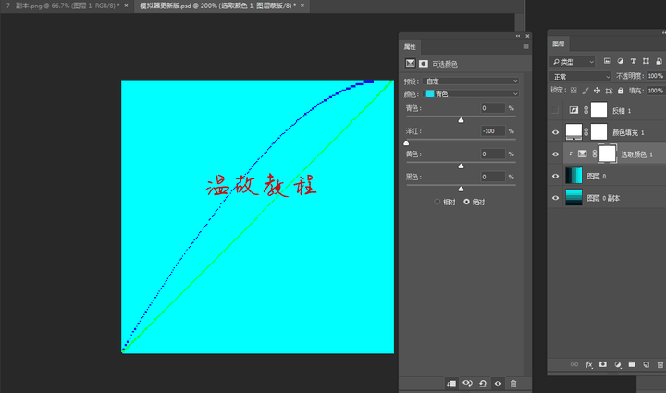Hide the 图层 0 layer
Viewport: 666px width, 393px height.
pyautogui.click(x=555, y=176)
